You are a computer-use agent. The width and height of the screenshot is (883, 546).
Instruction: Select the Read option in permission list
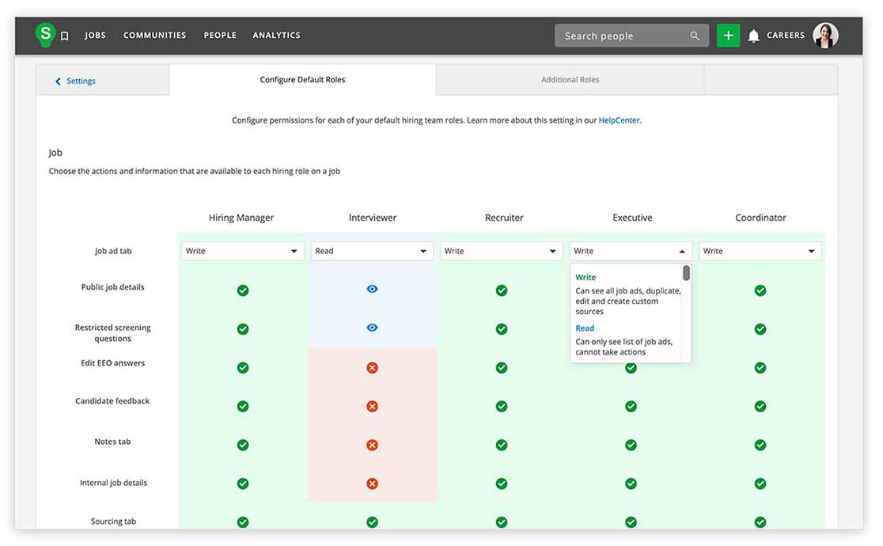click(585, 328)
